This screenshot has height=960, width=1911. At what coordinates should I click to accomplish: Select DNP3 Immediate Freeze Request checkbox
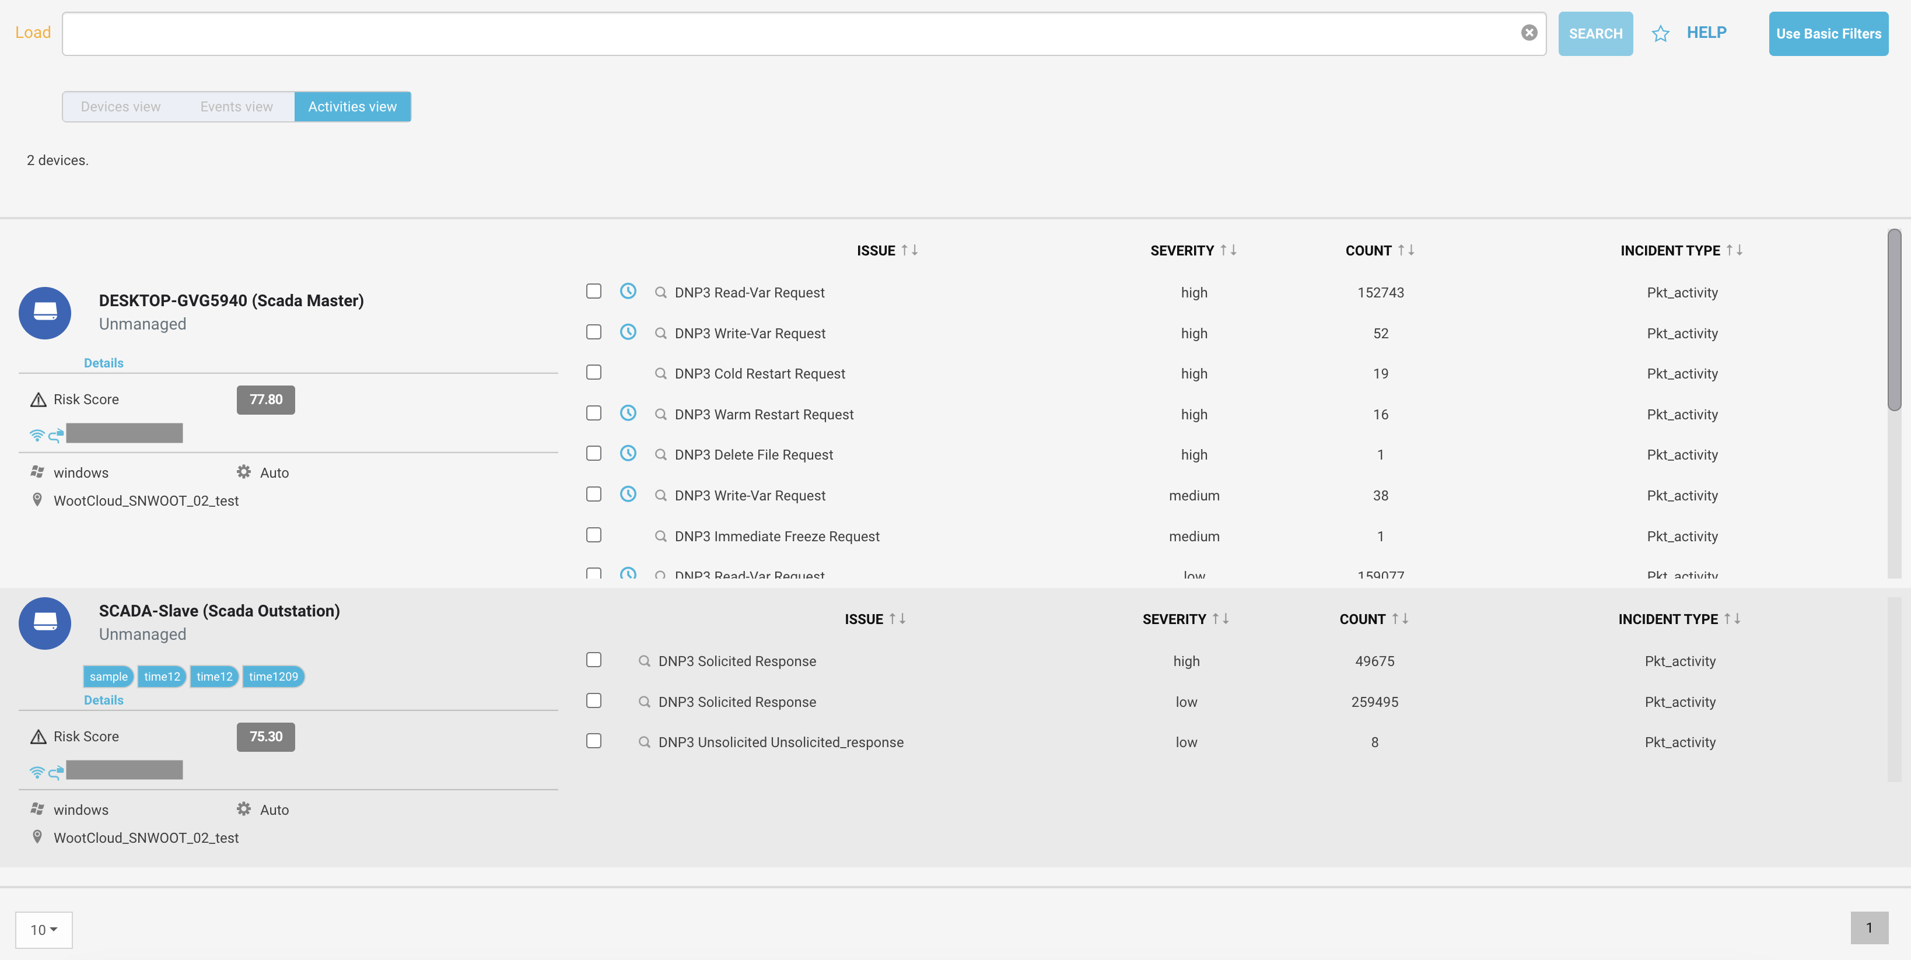(593, 535)
